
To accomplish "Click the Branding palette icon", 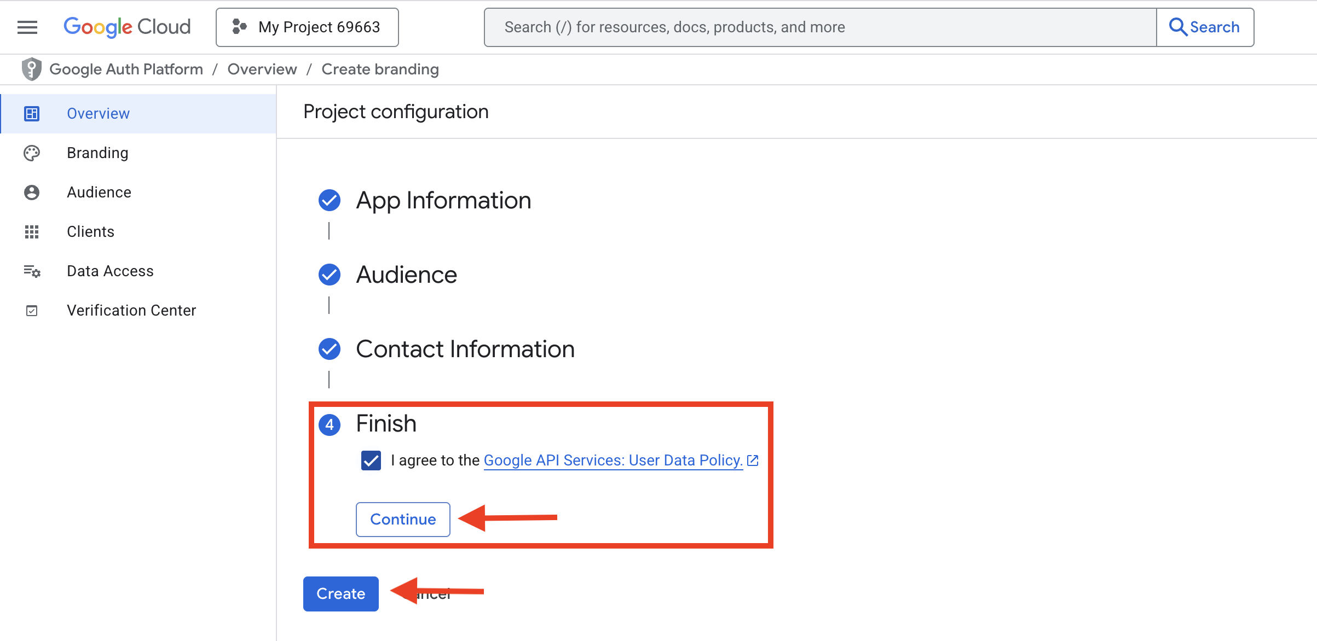I will click(32, 153).
